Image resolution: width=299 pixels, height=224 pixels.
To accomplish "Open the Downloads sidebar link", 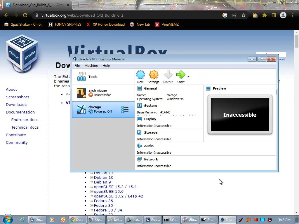I will tap(16, 105).
